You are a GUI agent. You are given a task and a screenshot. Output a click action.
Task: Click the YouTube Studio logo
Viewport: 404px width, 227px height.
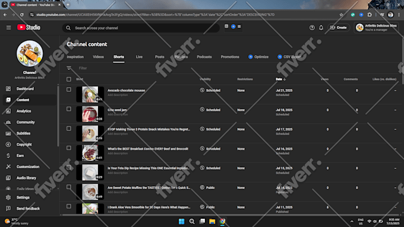tap(29, 27)
